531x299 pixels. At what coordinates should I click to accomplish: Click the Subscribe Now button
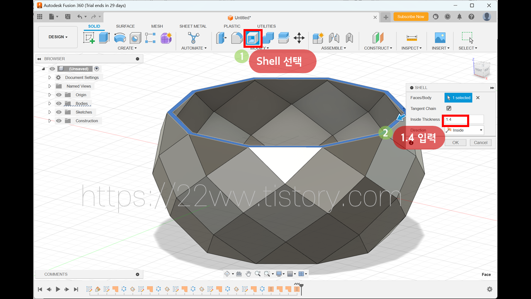tap(411, 17)
